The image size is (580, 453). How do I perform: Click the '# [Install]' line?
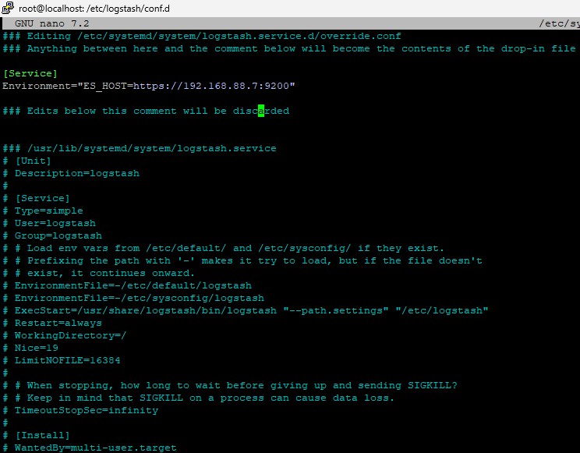[x=36, y=436]
